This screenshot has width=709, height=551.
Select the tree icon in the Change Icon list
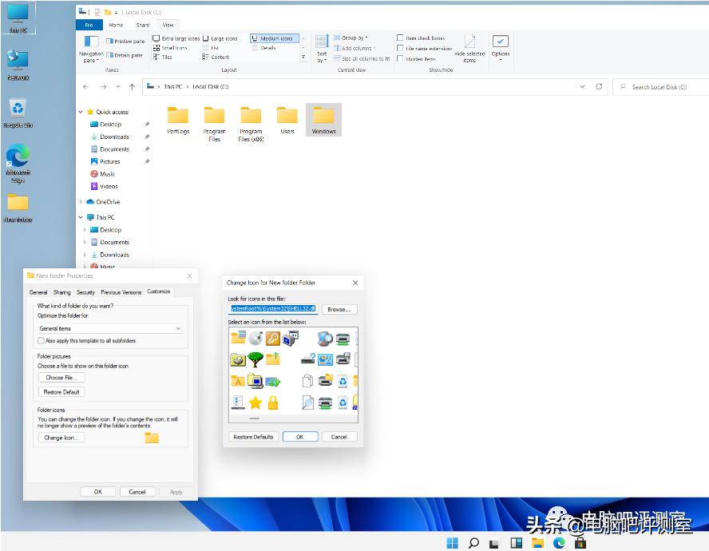(255, 359)
